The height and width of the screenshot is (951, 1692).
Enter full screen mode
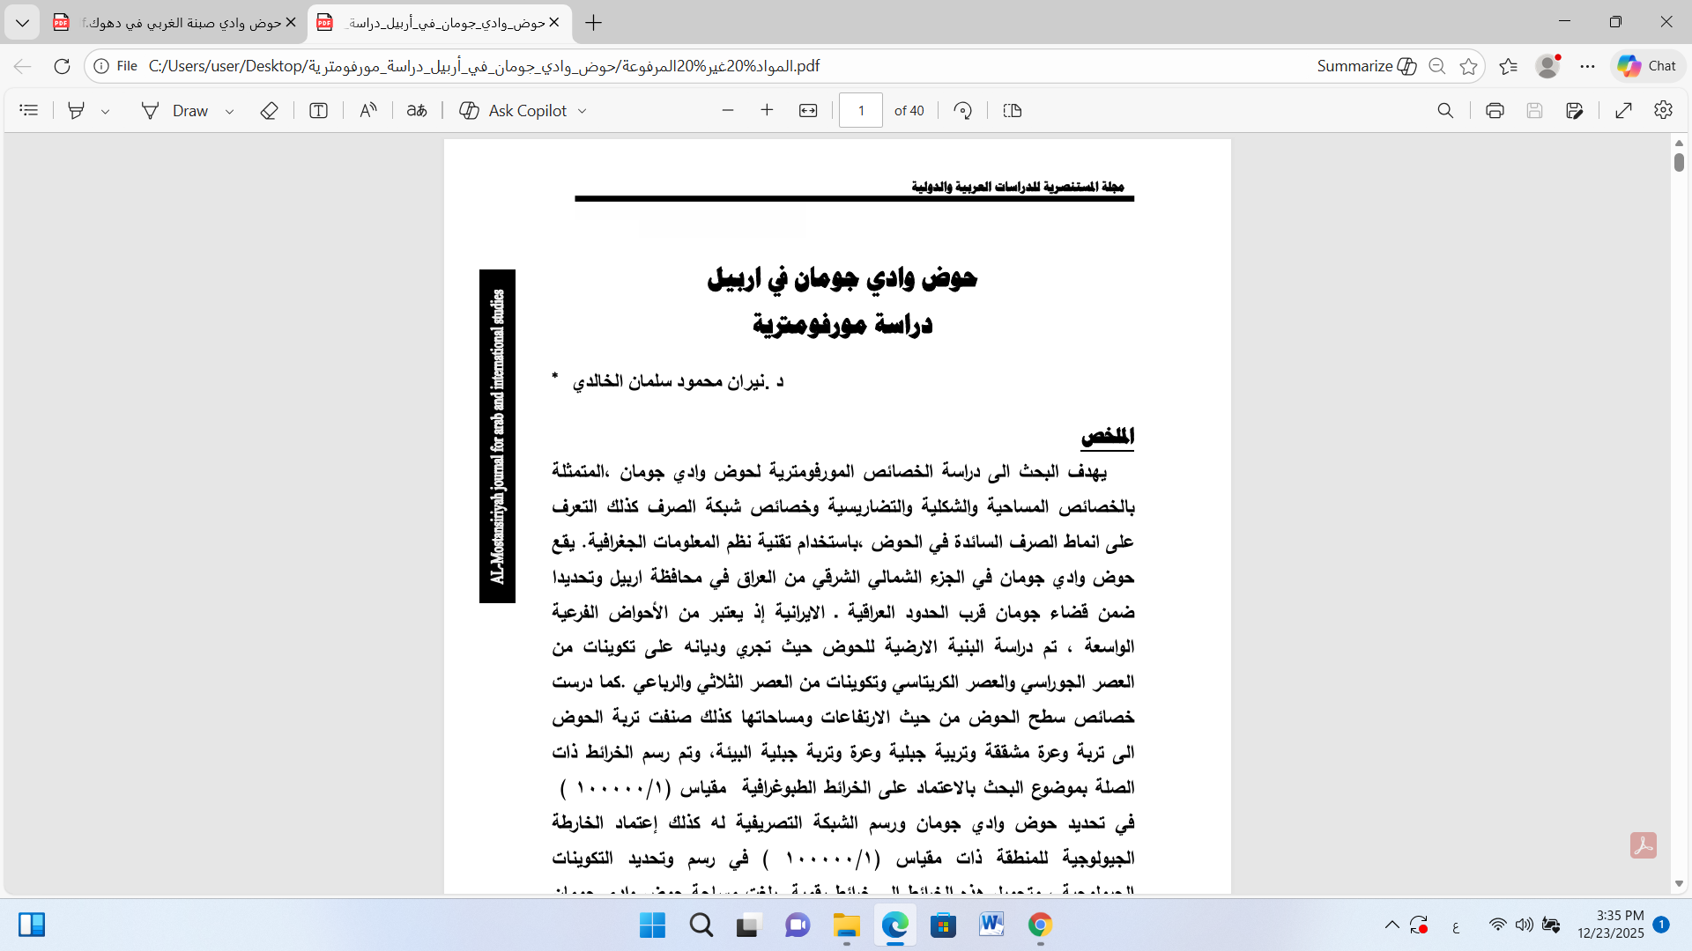(1624, 110)
